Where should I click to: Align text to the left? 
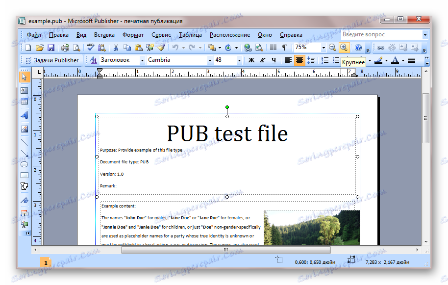coord(288,60)
